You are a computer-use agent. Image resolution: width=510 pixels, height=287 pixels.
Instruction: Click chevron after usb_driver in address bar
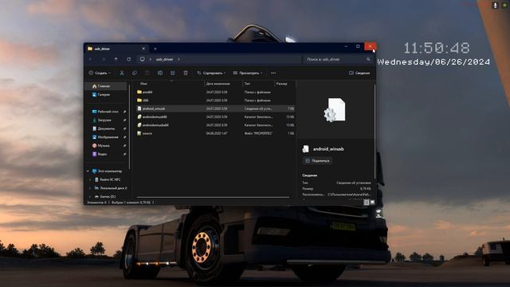tap(178, 59)
